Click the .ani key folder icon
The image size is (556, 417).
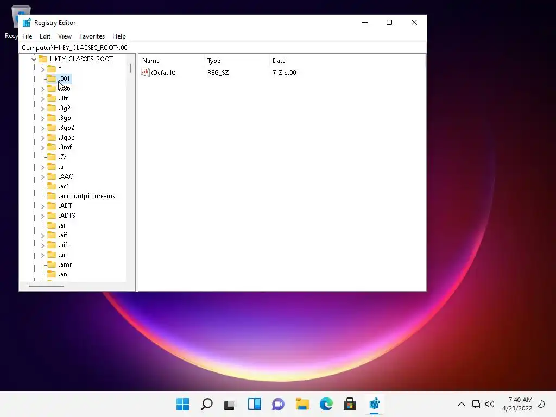coord(52,274)
